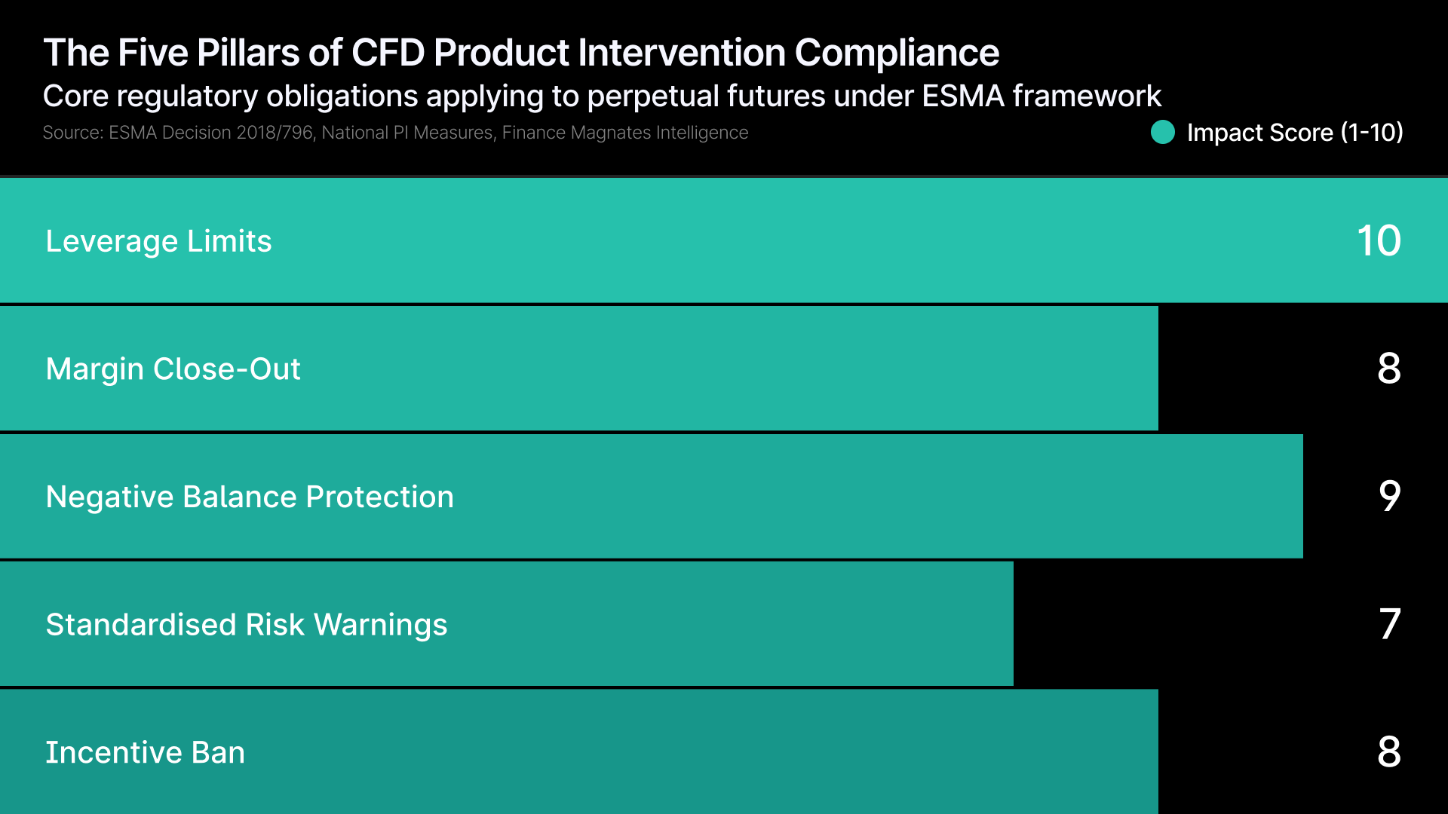Screen dimensions: 1448x814
Task: Click the middle of the Leverage Limits bar
Action: (x=724, y=241)
